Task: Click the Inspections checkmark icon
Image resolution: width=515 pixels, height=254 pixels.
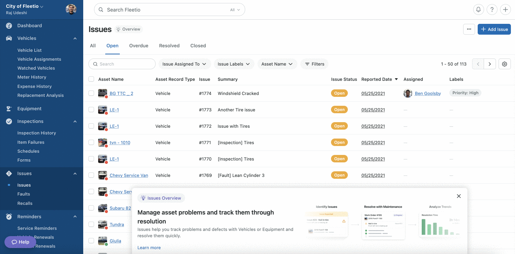Action: click(x=9, y=121)
